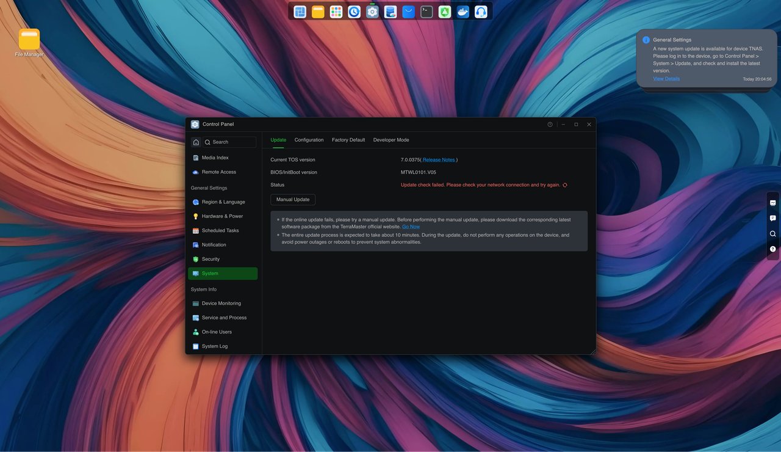This screenshot has height=452, width=781.
Task: Go to Notification settings
Action: (223, 245)
